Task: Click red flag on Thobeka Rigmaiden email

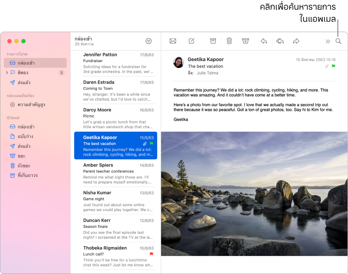Action: pyautogui.click(x=151, y=254)
